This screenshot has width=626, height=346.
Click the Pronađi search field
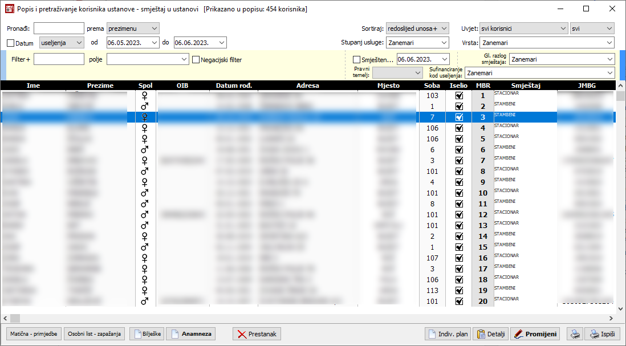[59, 29]
